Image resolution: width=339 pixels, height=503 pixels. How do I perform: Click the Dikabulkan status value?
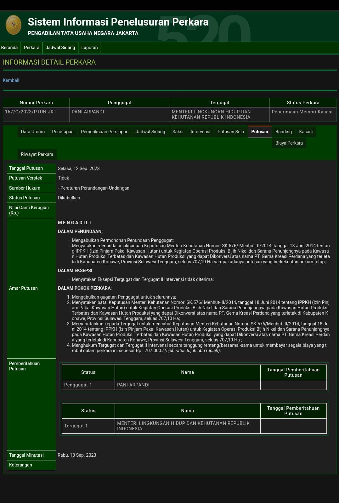point(69,198)
